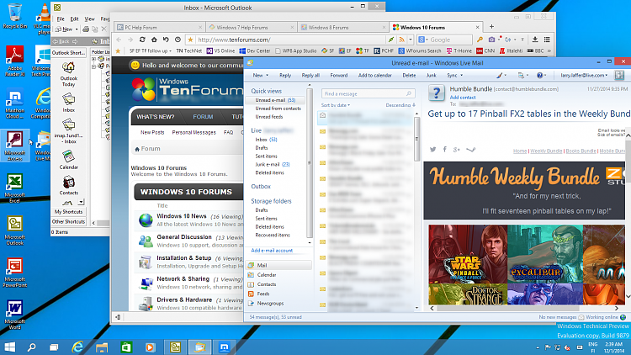Image resolution: width=631 pixels, height=355 pixels.
Task: Select Microsoft Word desktop icon
Action: click(15, 315)
